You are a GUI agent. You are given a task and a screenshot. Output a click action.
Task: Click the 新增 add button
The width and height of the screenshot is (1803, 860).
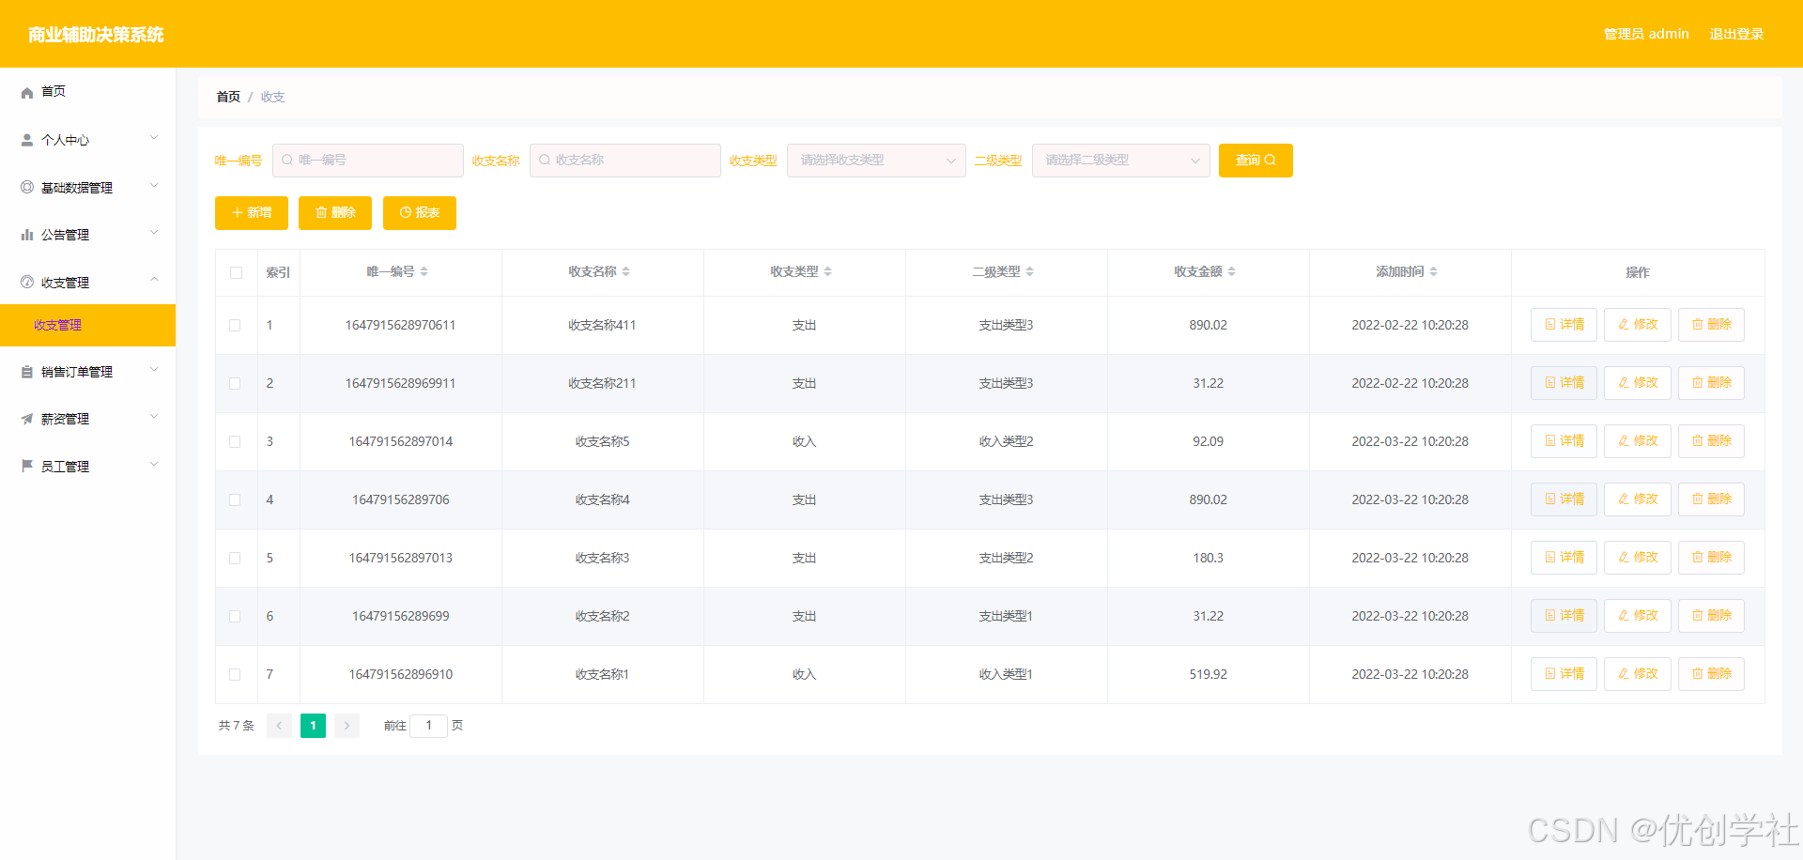tap(252, 213)
